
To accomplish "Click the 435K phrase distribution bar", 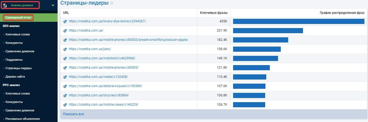I will 299,21.
